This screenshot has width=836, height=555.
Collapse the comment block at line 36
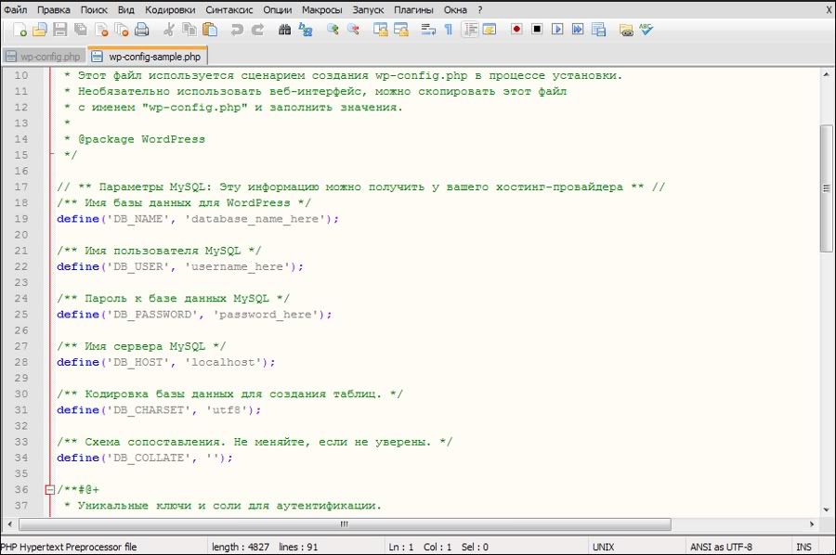tap(49, 489)
